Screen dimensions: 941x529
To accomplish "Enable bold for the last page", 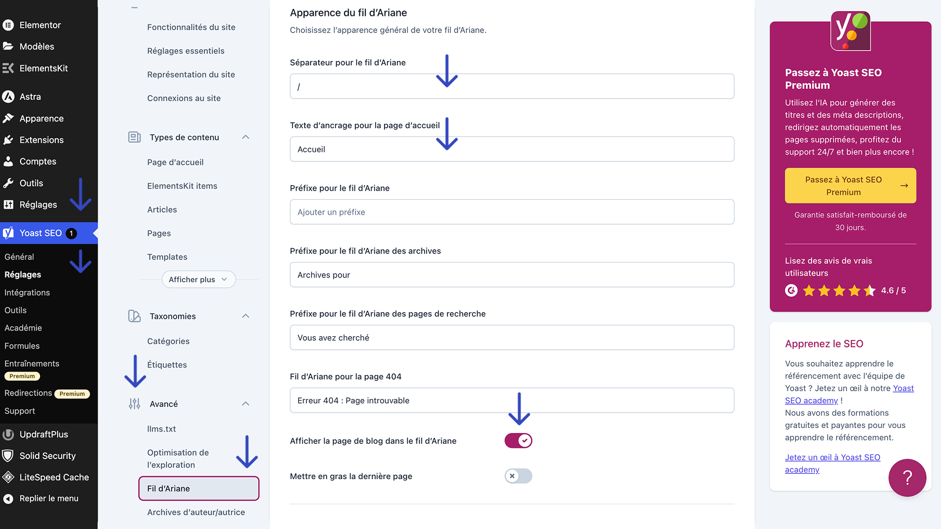I will tap(518, 476).
